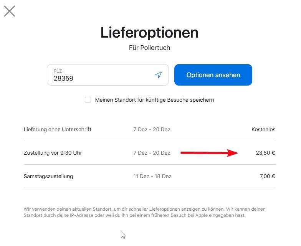Viewport: 301px width, 246px height.
Task: Click the small PLZ label in the field
Action: [58, 71]
